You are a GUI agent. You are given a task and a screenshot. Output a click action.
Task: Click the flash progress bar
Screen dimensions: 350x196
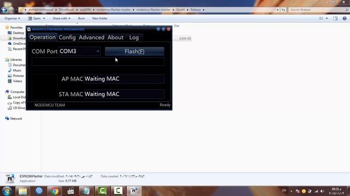[98, 62]
